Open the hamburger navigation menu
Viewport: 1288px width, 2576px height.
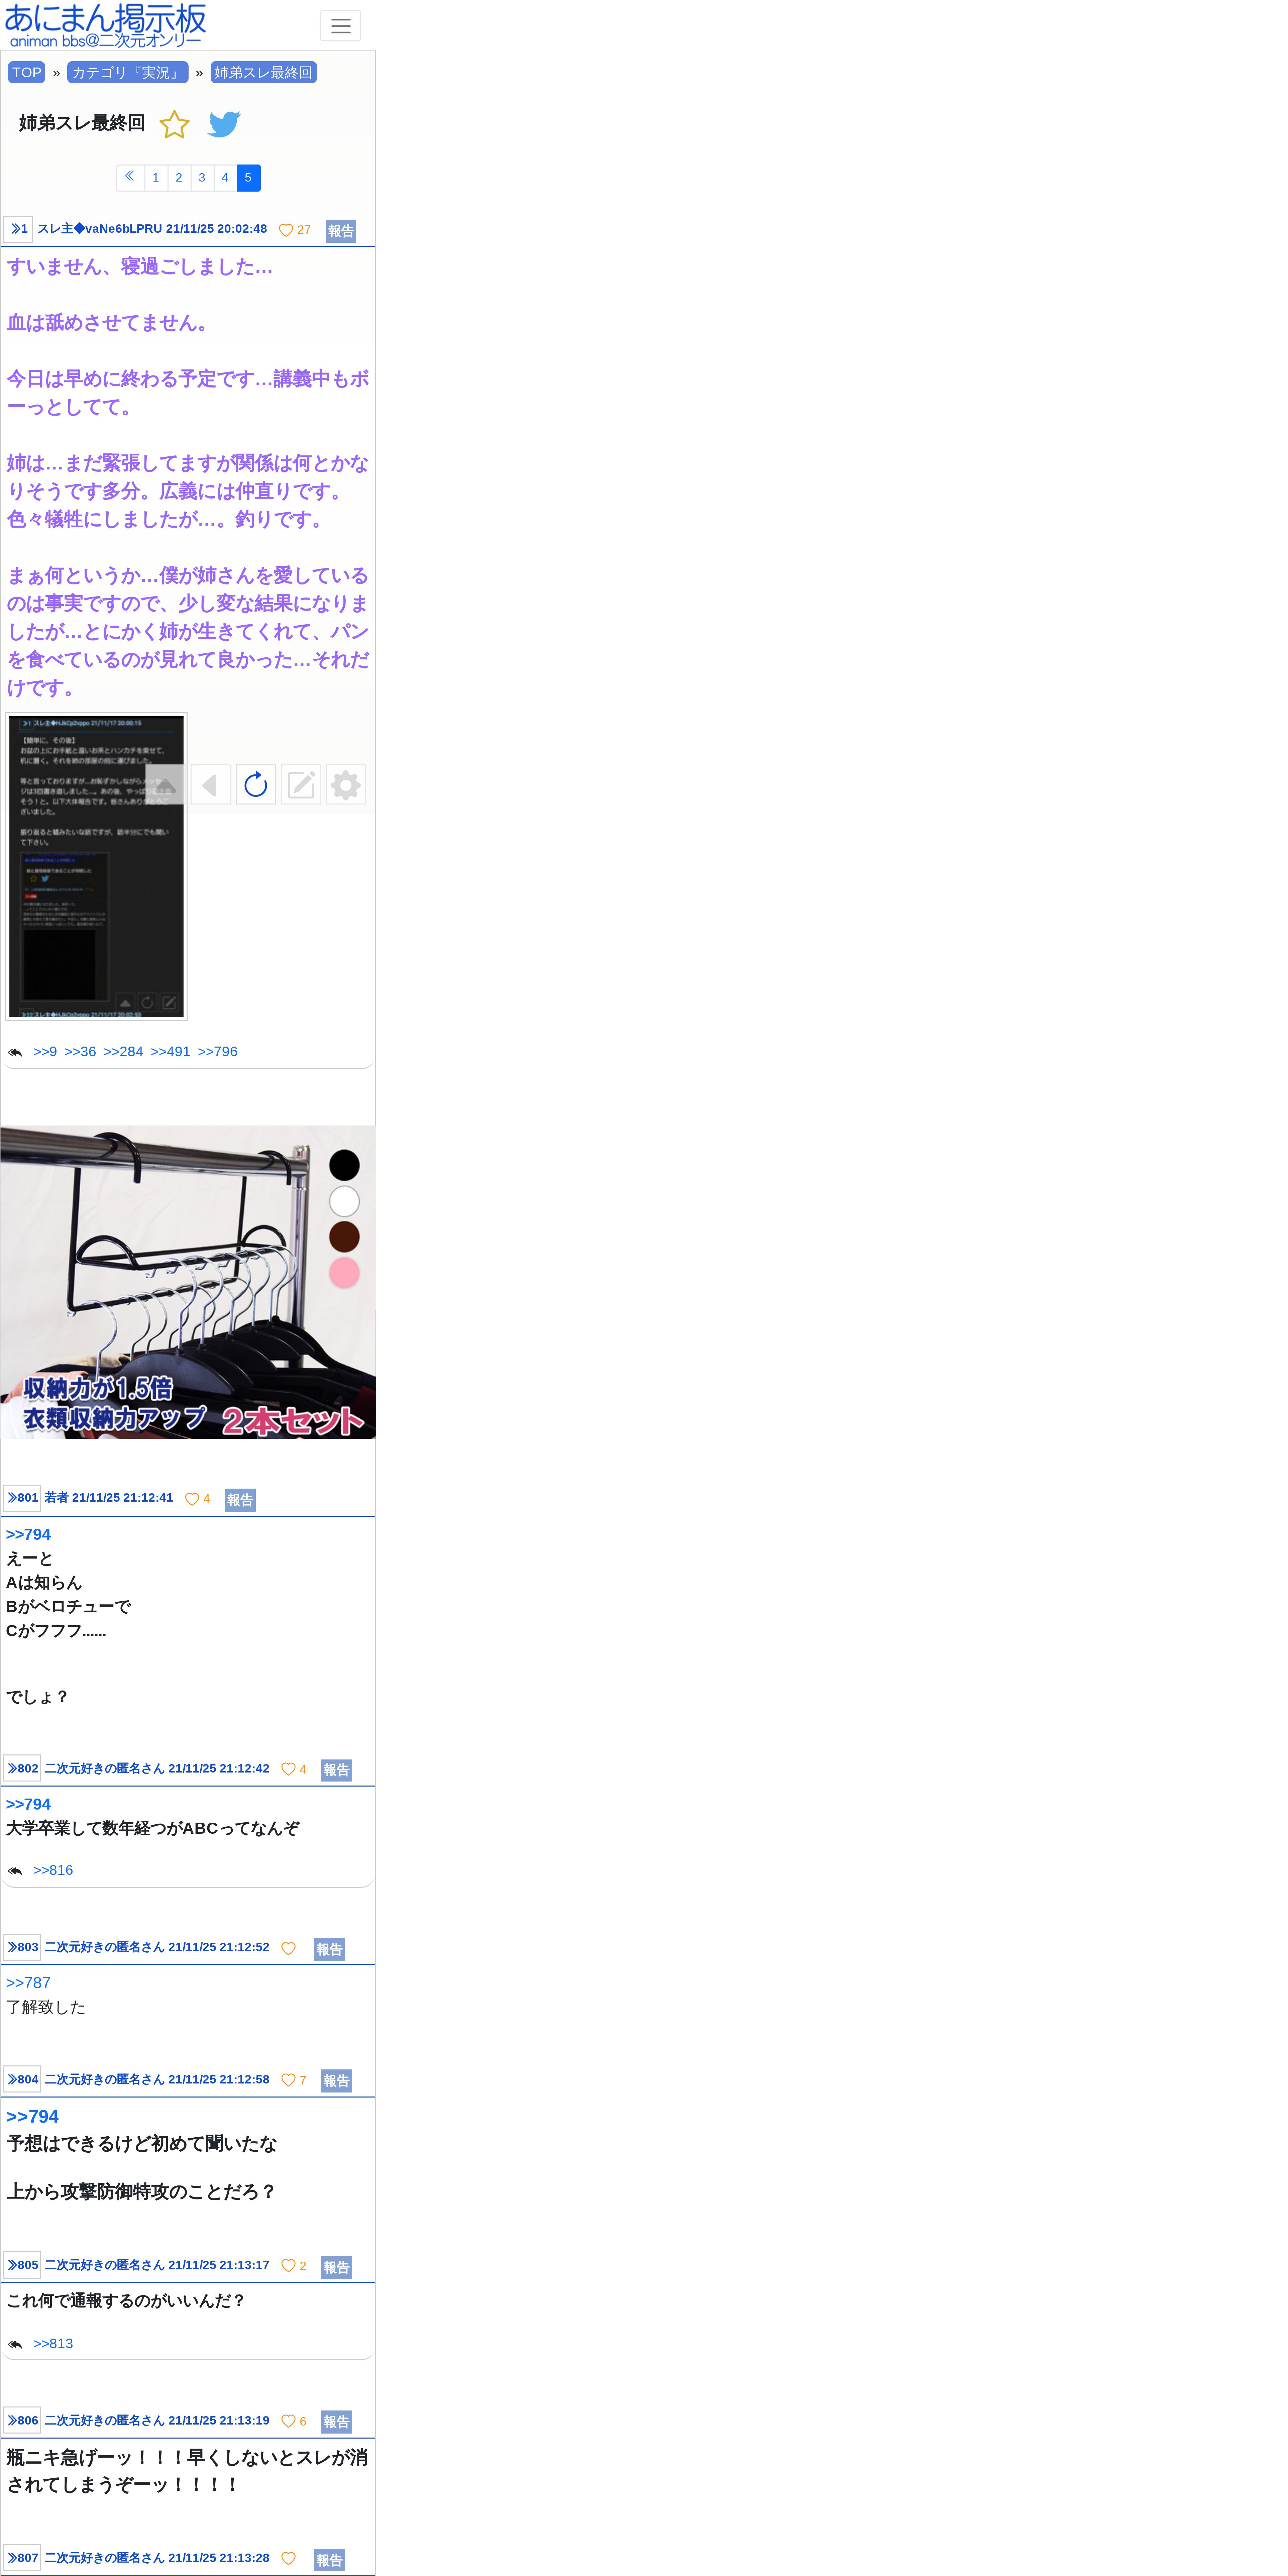[340, 26]
